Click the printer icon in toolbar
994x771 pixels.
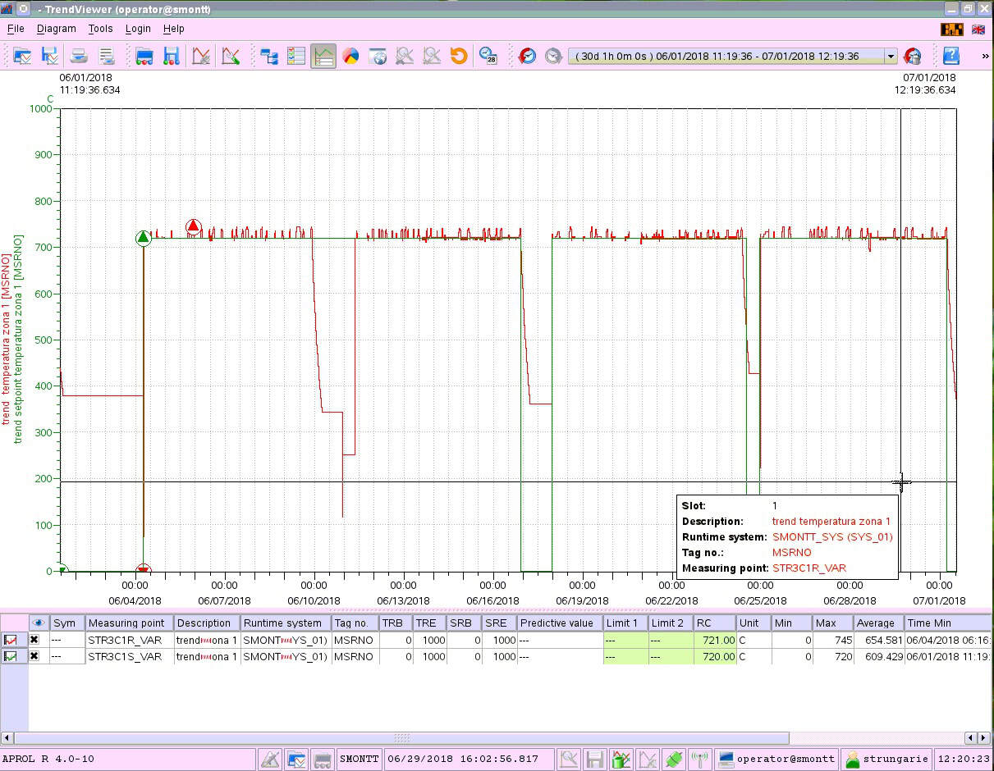(x=79, y=56)
